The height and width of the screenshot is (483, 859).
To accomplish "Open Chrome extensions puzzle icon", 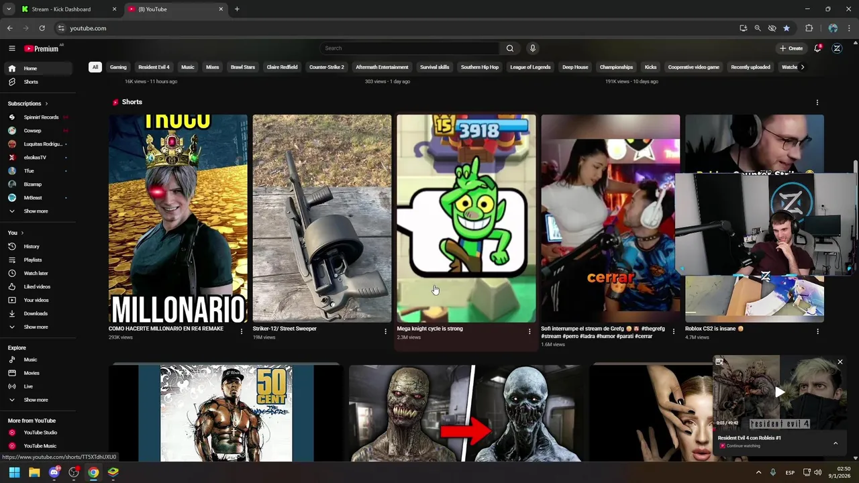I will 809,28.
